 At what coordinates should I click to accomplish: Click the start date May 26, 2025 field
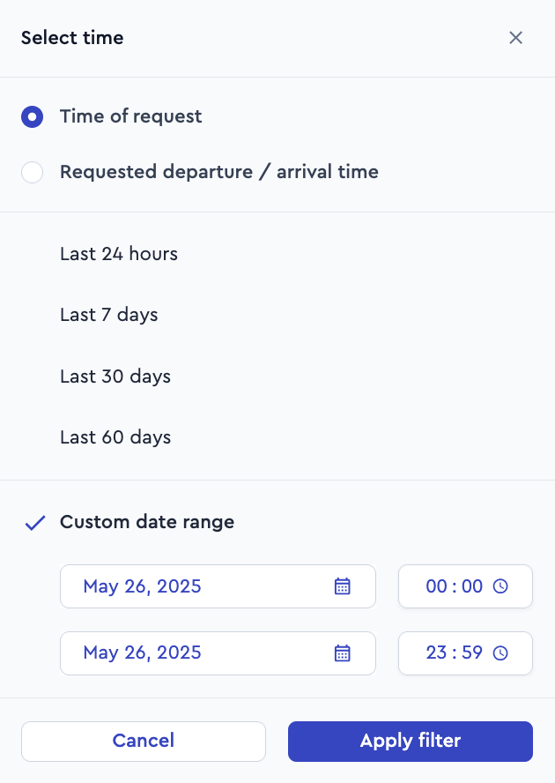click(x=218, y=586)
